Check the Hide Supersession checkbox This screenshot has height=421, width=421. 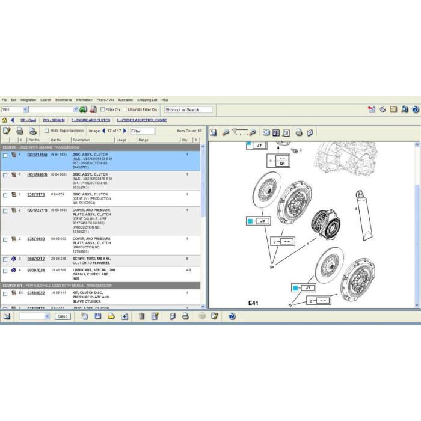point(46,131)
